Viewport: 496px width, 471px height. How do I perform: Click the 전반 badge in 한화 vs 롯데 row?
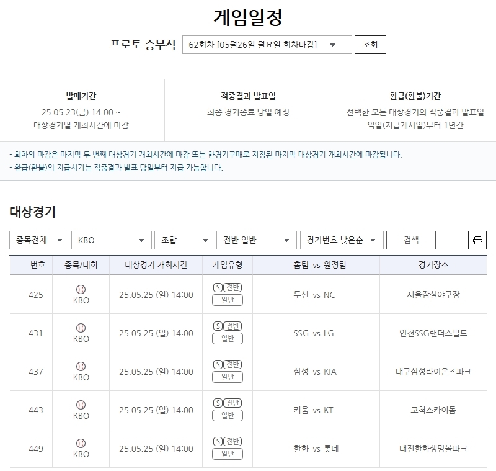pos(232,441)
